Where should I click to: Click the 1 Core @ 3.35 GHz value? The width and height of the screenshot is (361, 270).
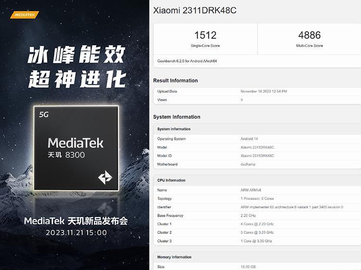[x=256, y=241]
